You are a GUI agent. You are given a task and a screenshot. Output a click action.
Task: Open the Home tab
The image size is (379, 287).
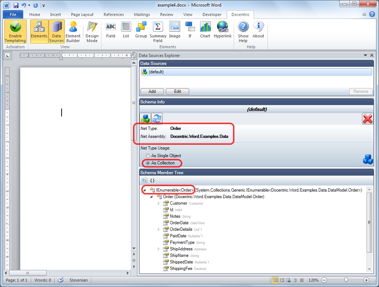pyautogui.click(x=35, y=15)
